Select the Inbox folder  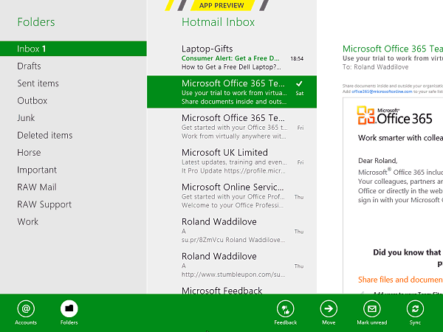(73, 49)
